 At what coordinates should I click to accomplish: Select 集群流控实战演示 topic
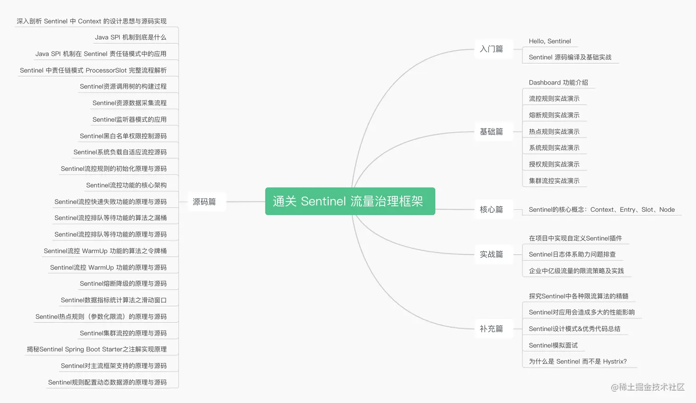coord(554,181)
